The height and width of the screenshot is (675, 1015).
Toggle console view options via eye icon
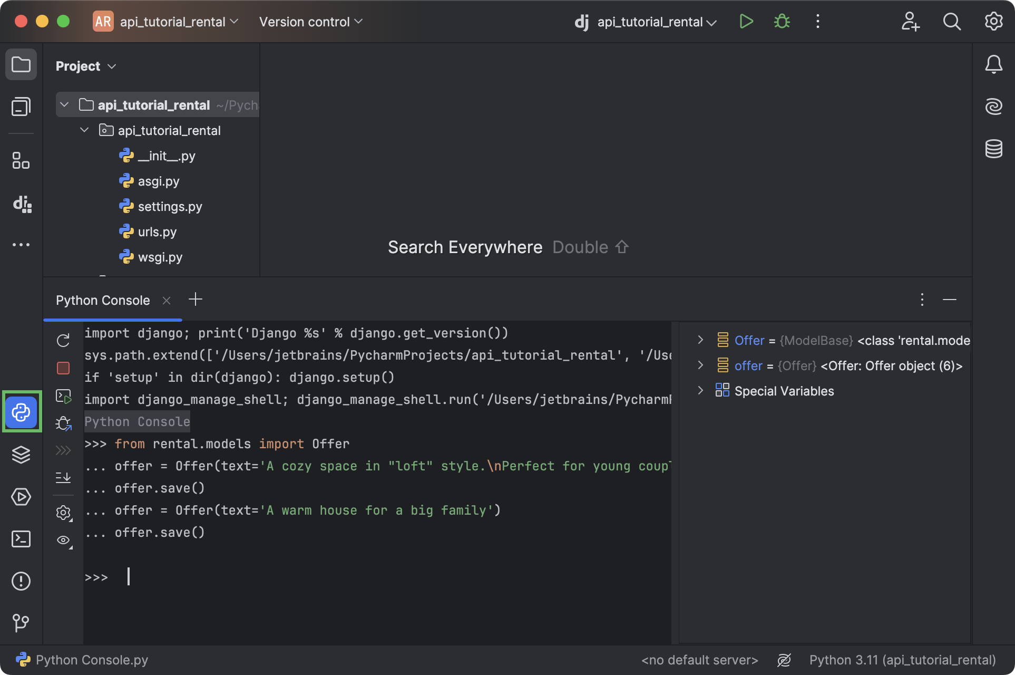point(63,540)
